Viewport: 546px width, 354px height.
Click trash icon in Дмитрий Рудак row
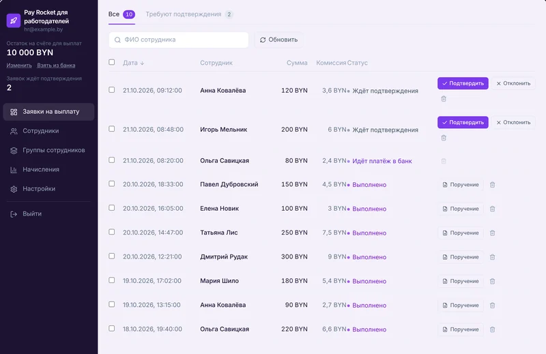[492, 257]
